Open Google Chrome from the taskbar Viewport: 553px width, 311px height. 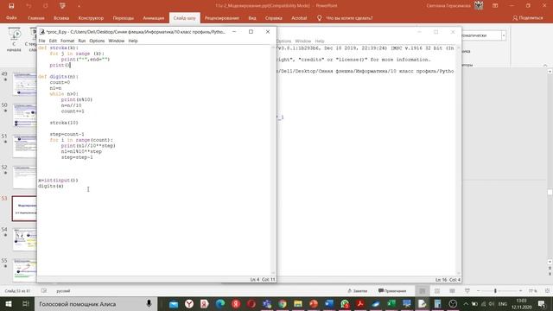[x=283, y=303]
